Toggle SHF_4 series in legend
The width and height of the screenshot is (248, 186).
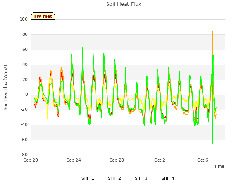pos(164,178)
